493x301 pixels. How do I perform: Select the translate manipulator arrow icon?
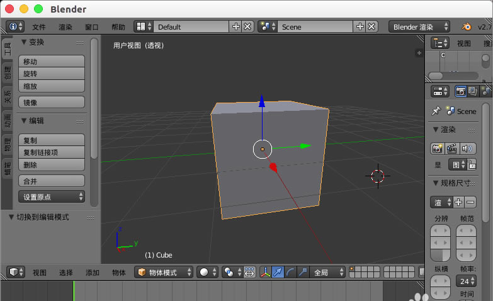[278, 273]
